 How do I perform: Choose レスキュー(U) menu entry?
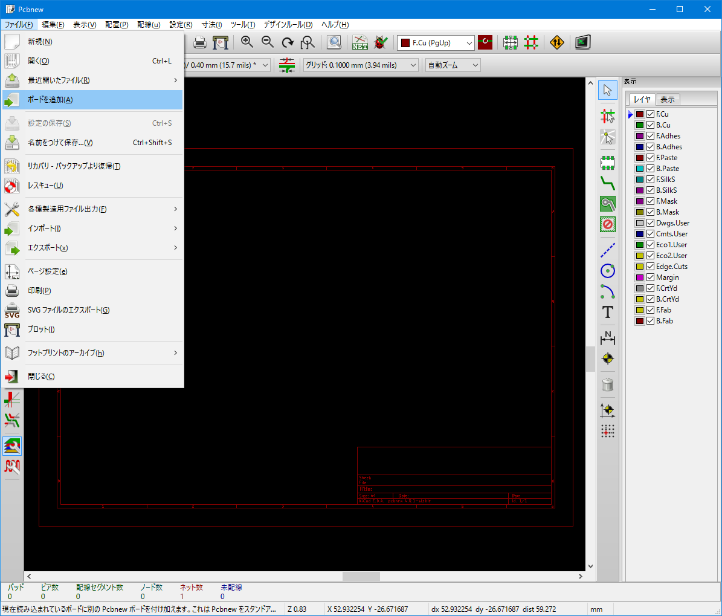92,186
